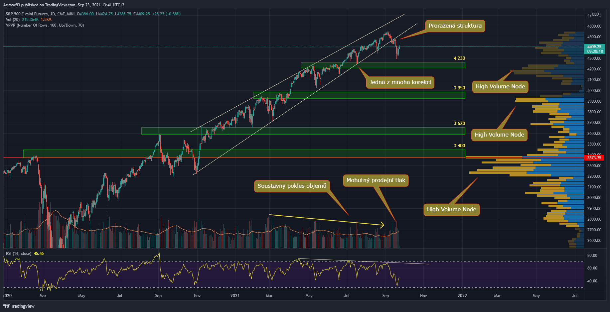The image size is (610, 312).
Task: Click the TradingView logo in bottom corner
Action: point(19,306)
